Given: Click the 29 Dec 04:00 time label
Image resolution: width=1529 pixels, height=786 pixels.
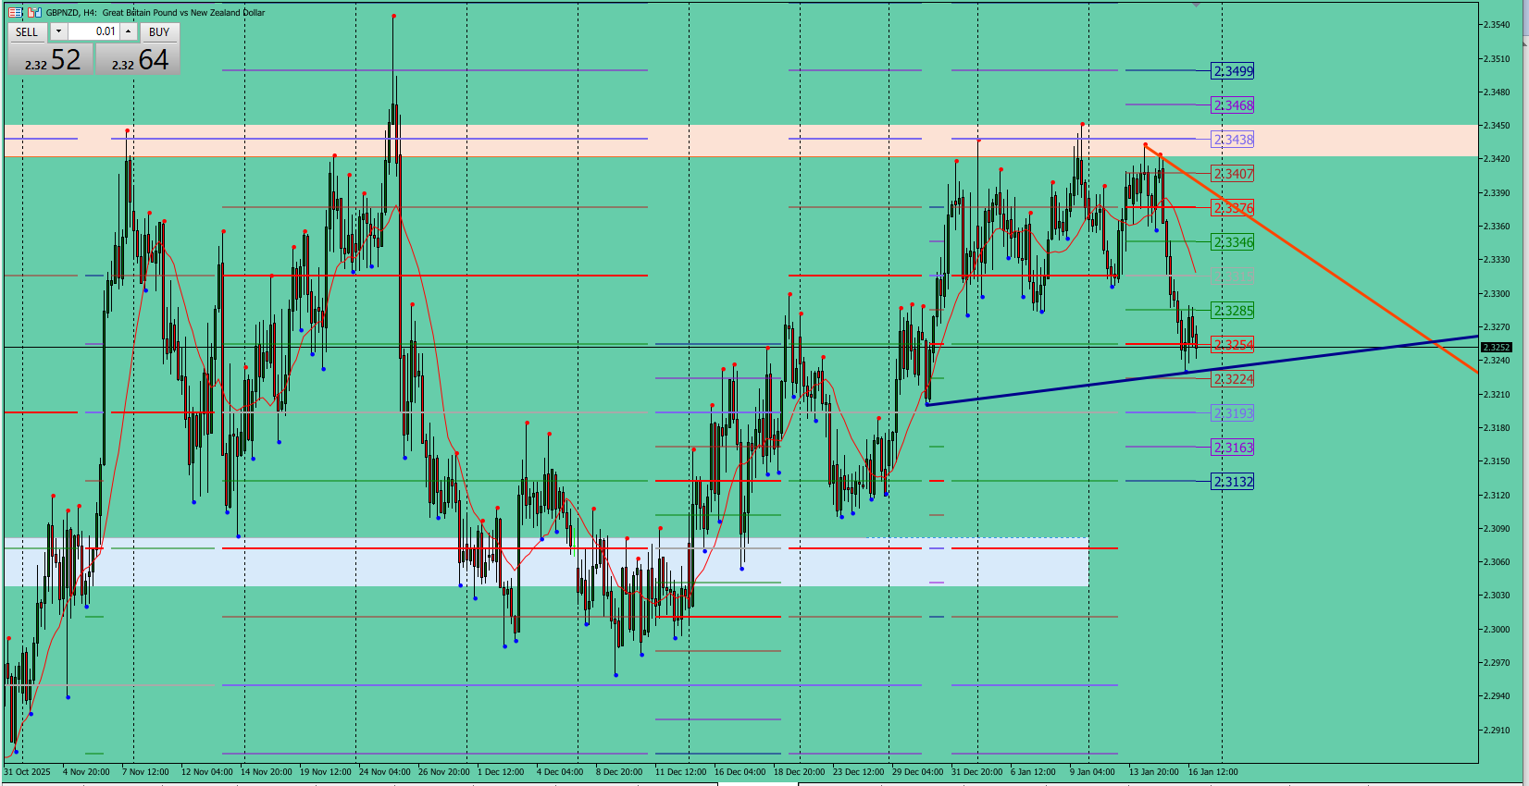Looking at the screenshot, I should [x=918, y=772].
